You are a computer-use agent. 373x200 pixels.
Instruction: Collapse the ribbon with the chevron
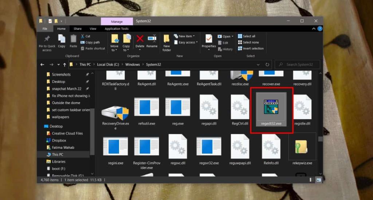[x=314, y=28]
